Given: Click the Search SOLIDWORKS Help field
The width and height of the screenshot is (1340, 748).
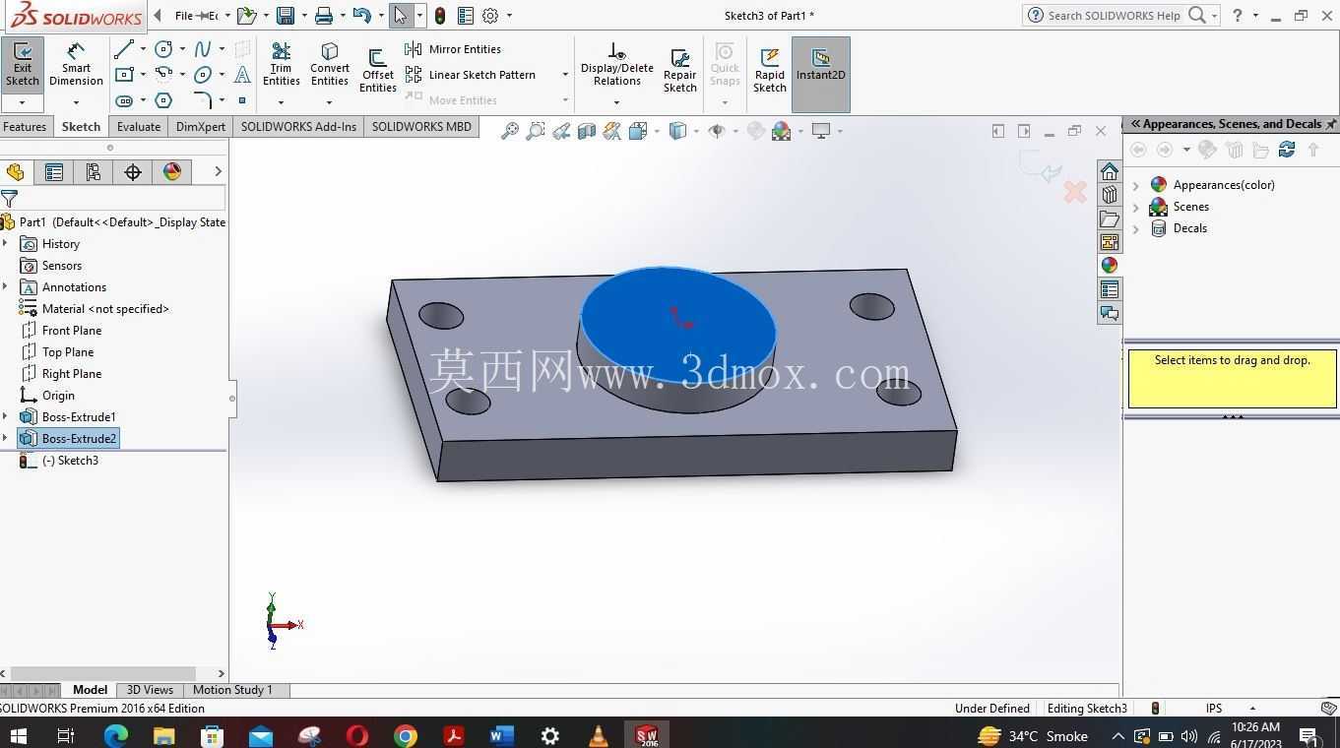Looking at the screenshot, I should pyautogui.click(x=1113, y=16).
